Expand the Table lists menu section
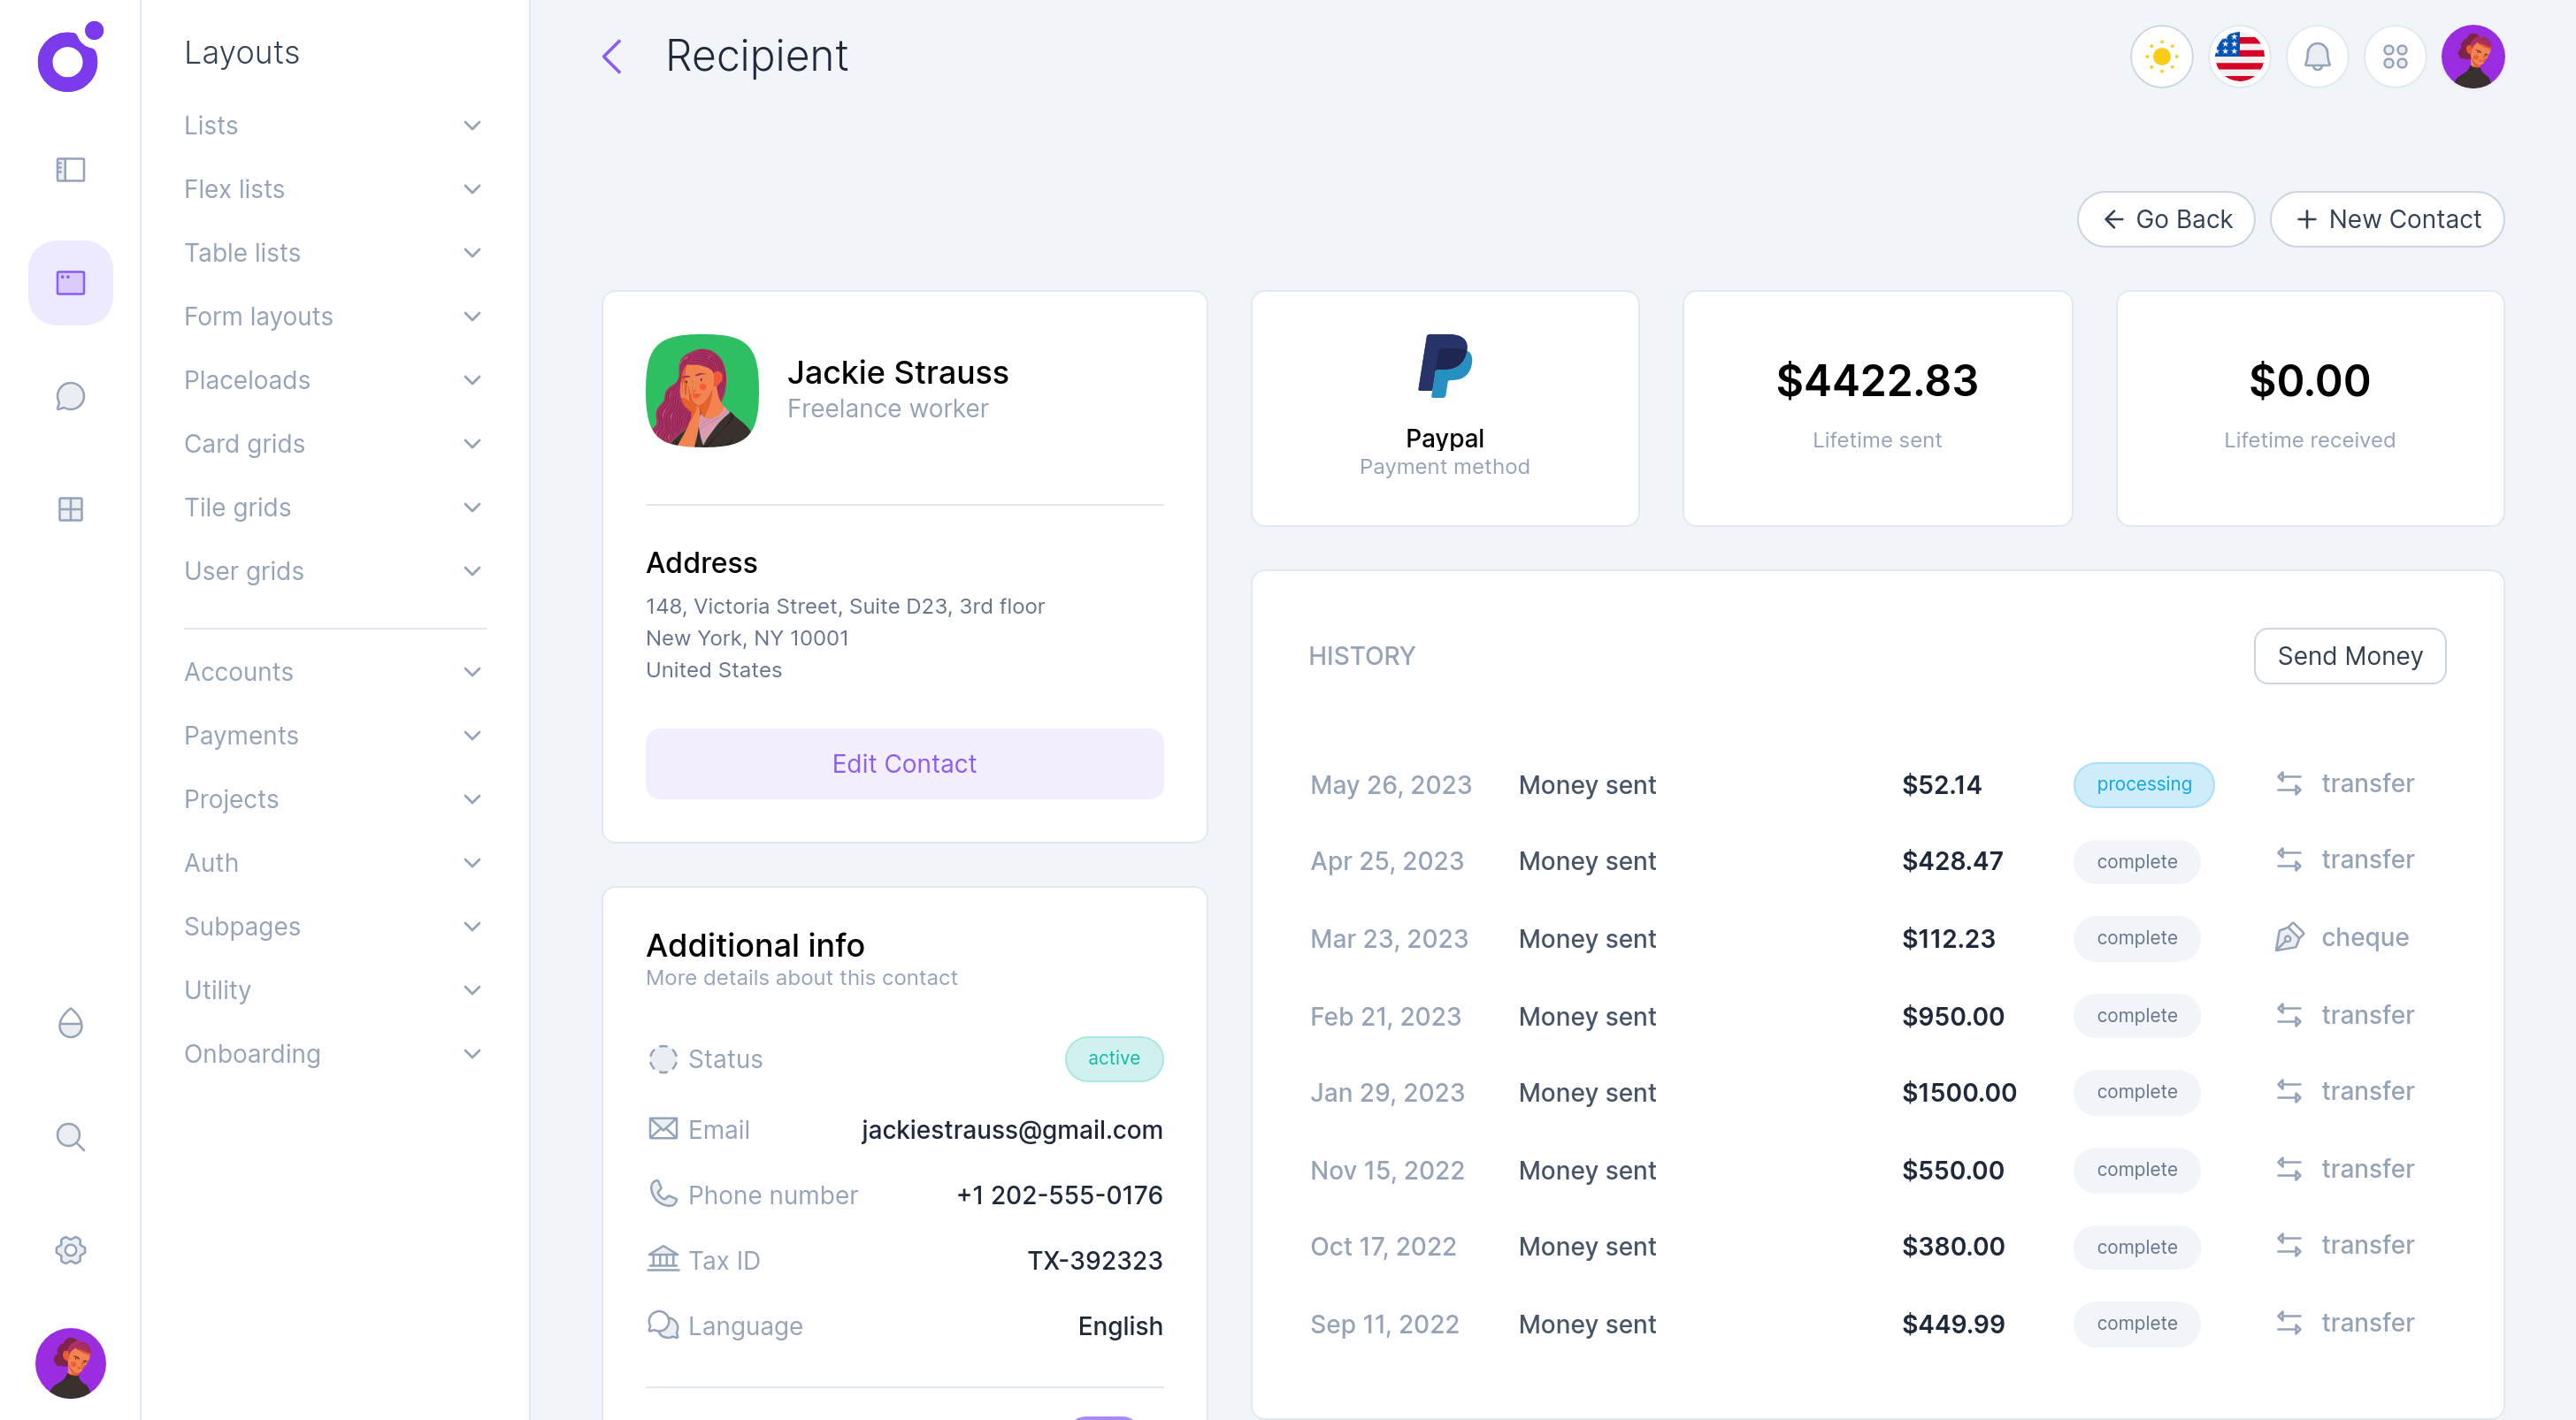 pyautogui.click(x=333, y=253)
